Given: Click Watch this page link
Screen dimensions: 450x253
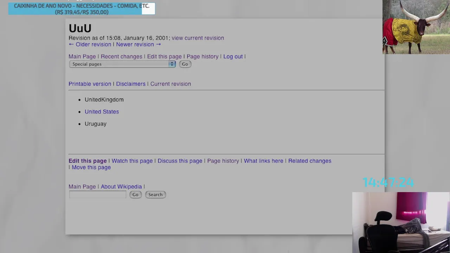Looking at the screenshot, I should click(132, 161).
